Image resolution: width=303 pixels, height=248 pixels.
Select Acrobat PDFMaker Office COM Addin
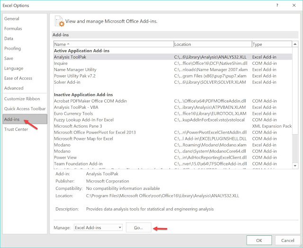pos(173,101)
